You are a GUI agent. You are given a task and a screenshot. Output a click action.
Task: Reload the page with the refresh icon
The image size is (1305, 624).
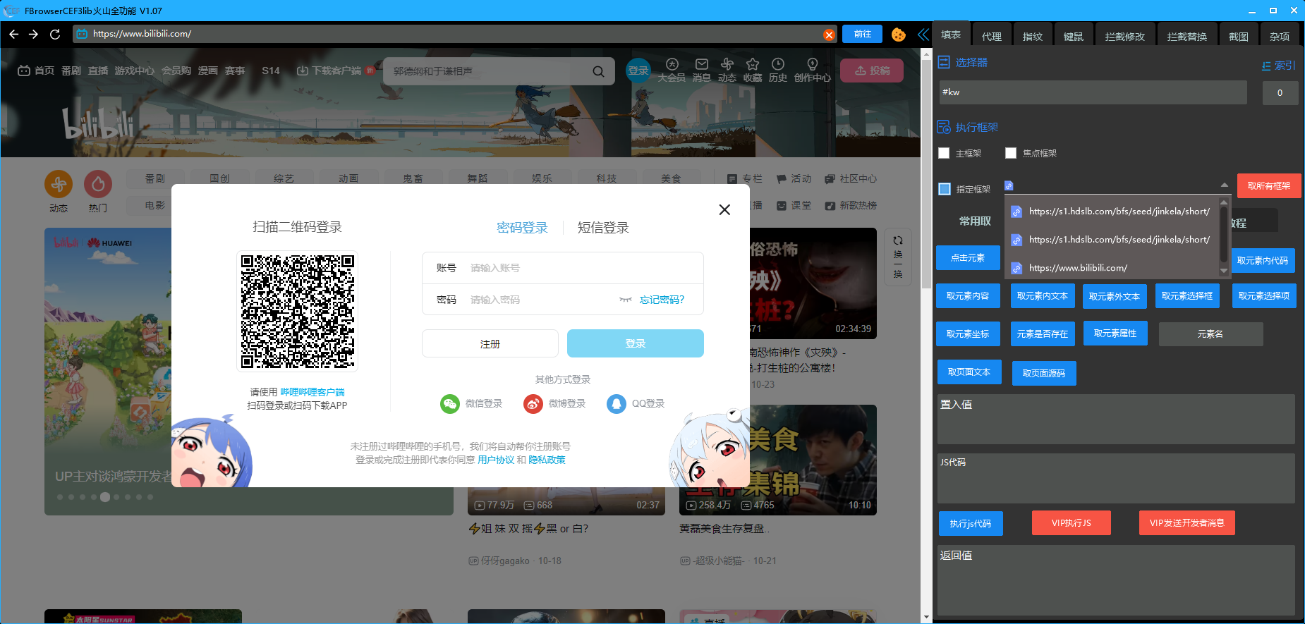coord(55,34)
